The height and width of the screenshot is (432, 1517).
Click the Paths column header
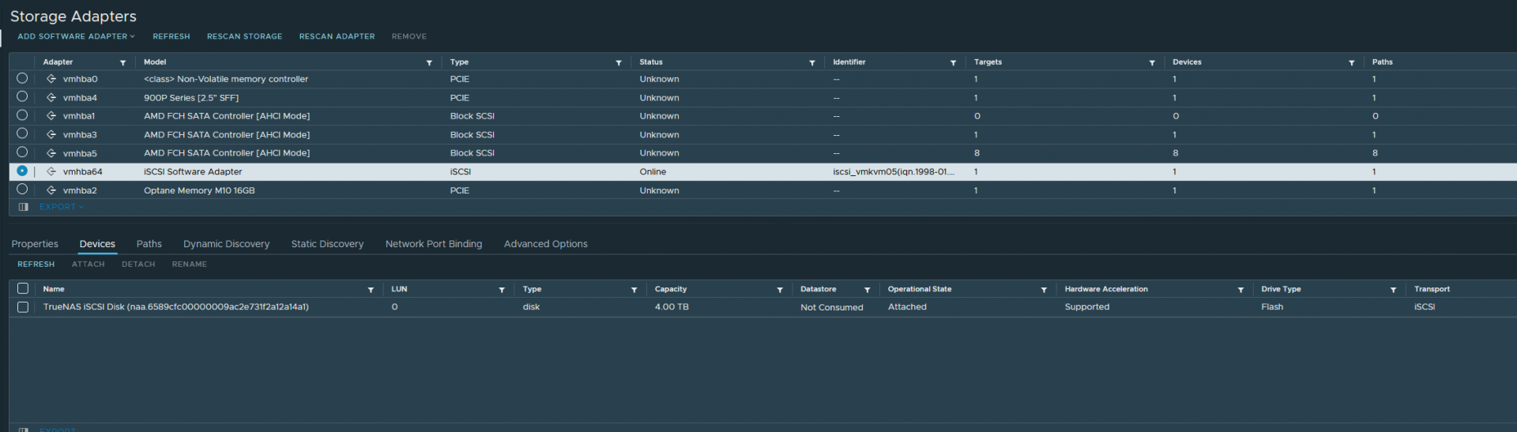point(1383,62)
